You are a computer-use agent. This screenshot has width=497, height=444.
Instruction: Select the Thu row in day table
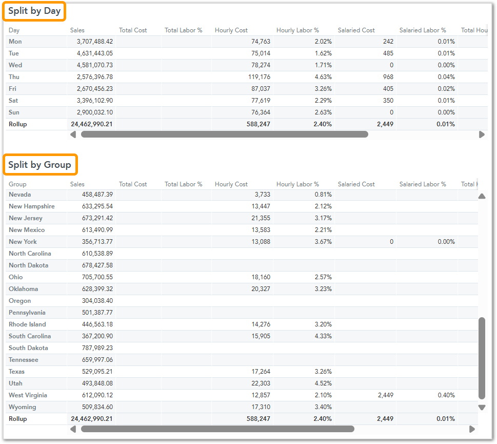click(x=14, y=77)
